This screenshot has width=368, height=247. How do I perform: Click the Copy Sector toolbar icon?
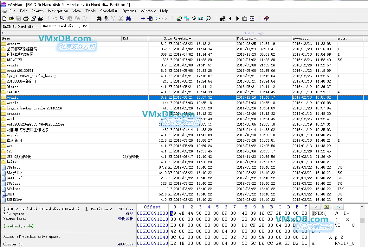point(62,18)
